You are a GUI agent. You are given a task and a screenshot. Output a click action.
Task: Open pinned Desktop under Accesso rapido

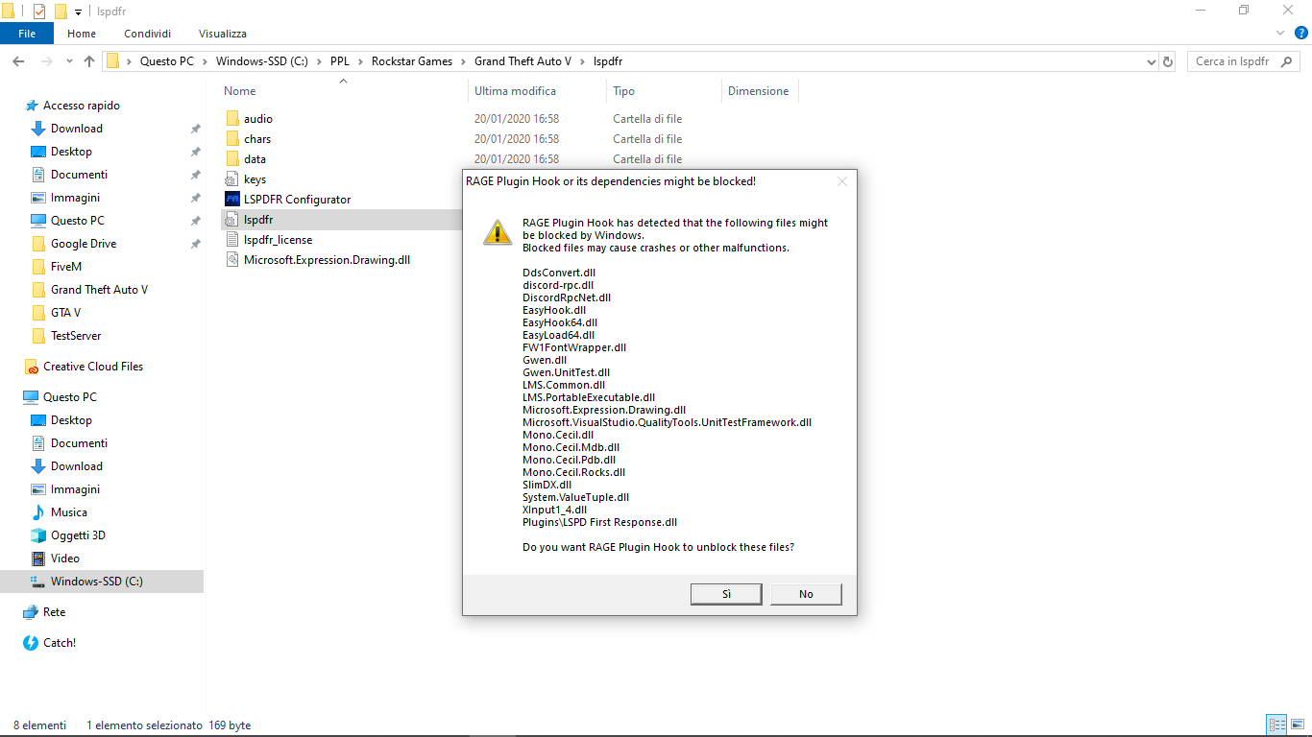coord(71,152)
